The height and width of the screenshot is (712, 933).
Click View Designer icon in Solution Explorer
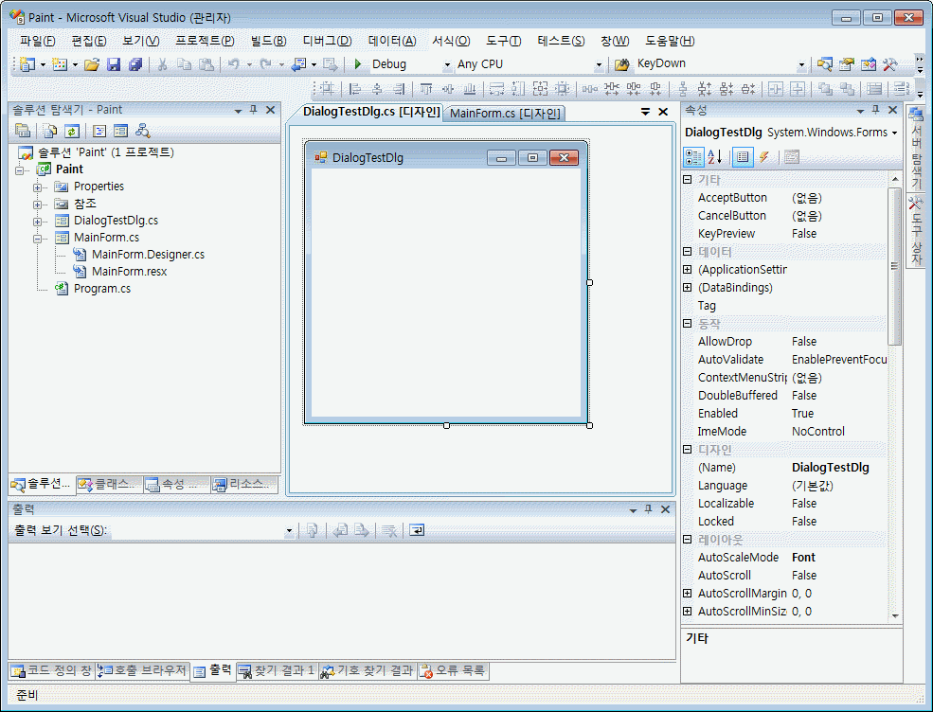121,131
